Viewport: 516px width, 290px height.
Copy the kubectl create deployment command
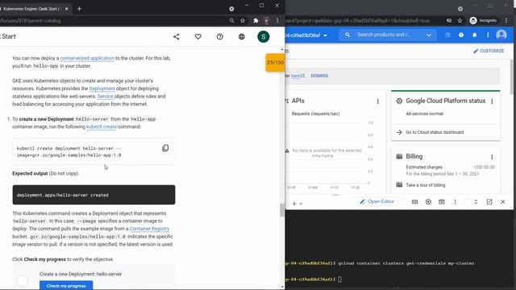[165, 148]
